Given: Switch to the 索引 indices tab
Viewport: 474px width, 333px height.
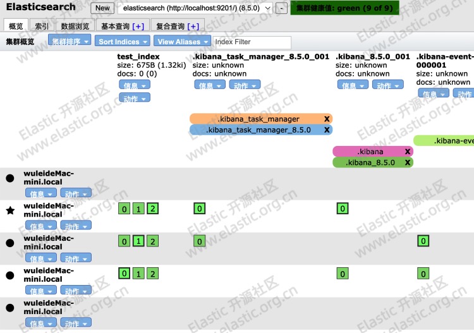Looking at the screenshot, I should (x=42, y=26).
